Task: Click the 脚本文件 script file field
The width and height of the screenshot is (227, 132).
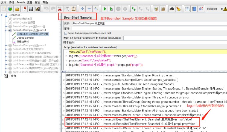Action: [x=150, y=42]
